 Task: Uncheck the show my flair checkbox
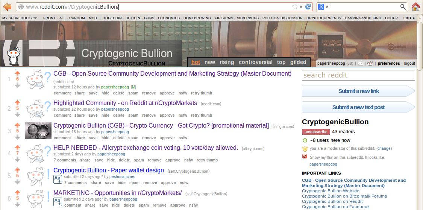click(305, 157)
